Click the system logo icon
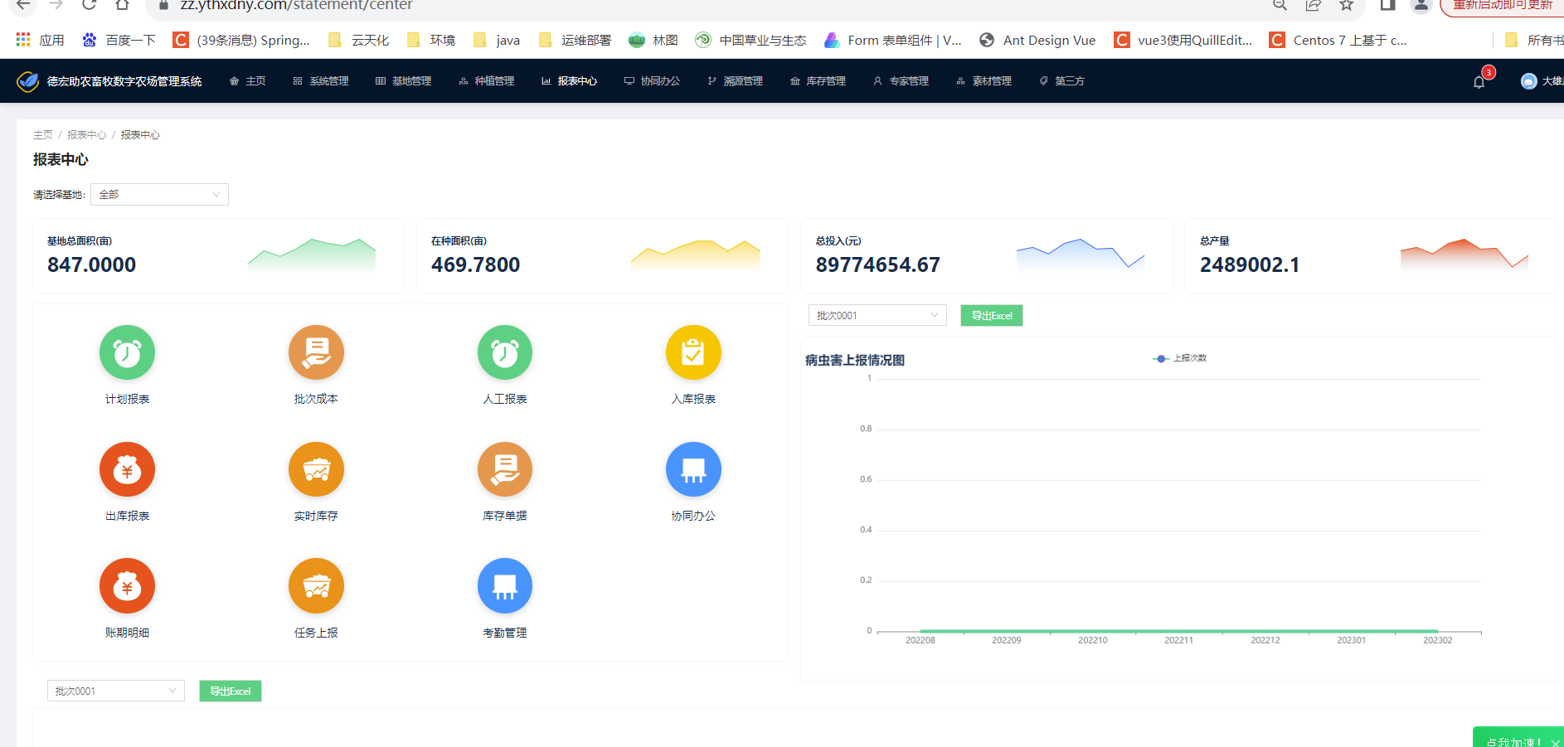The image size is (1564, 747). point(27,81)
